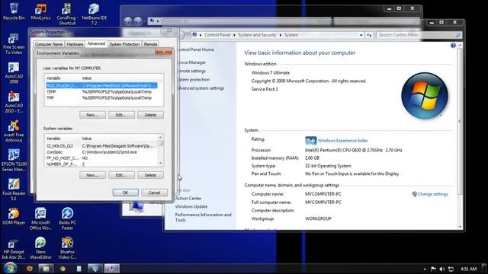This screenshot has width=488, height=274.
Task: Open the Recycle Bin desktop icon
Action: click(x=14, y=11)
